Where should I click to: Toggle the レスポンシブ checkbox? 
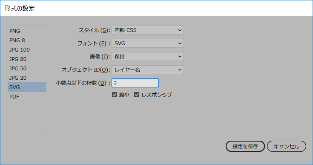click(x=137, y=95)
